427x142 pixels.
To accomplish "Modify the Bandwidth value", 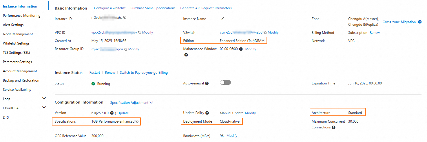I will 232,136.
